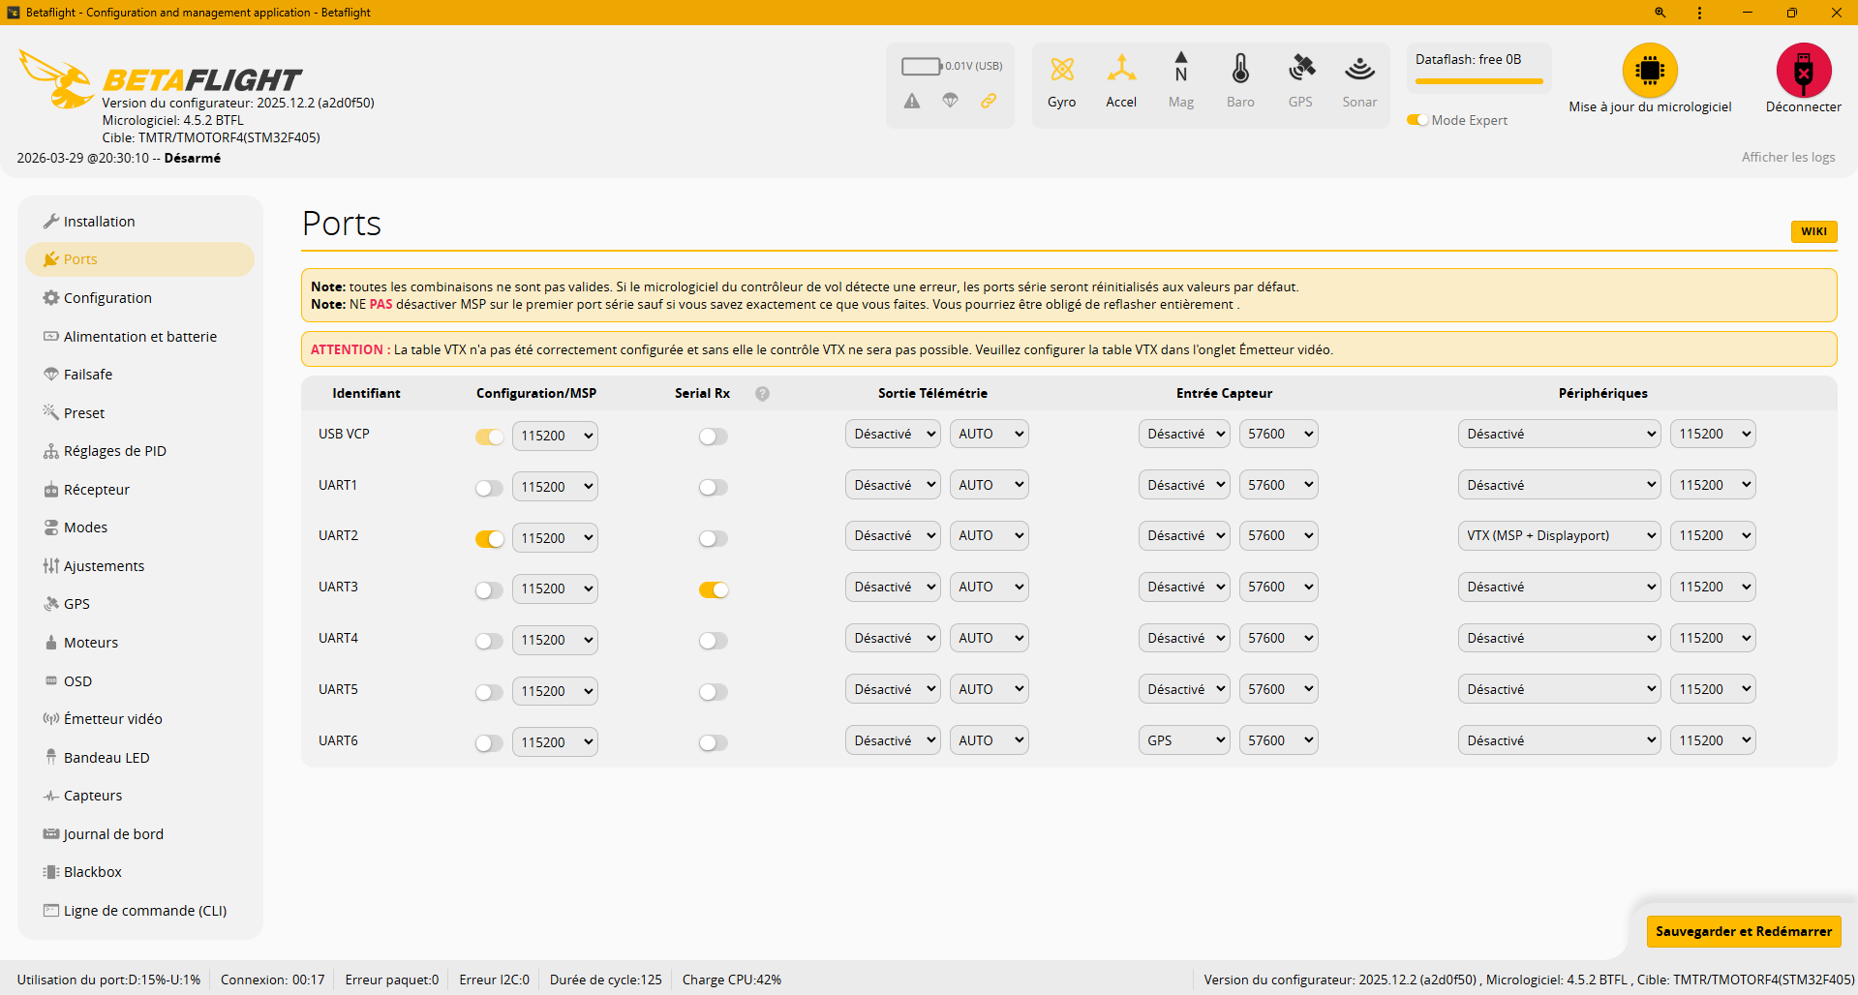Screen dimensions: 1858x995
Task: Click the Serial Rx help question icon
Action: coord(762,394)
